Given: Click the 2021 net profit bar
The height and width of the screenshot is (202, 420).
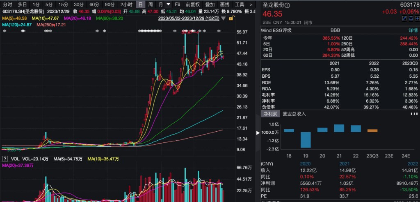Looking at the screenshot, I should coord(339,128).
